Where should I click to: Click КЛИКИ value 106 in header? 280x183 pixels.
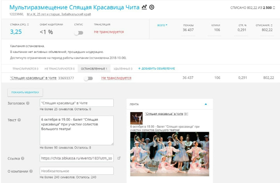pos(217,30)
